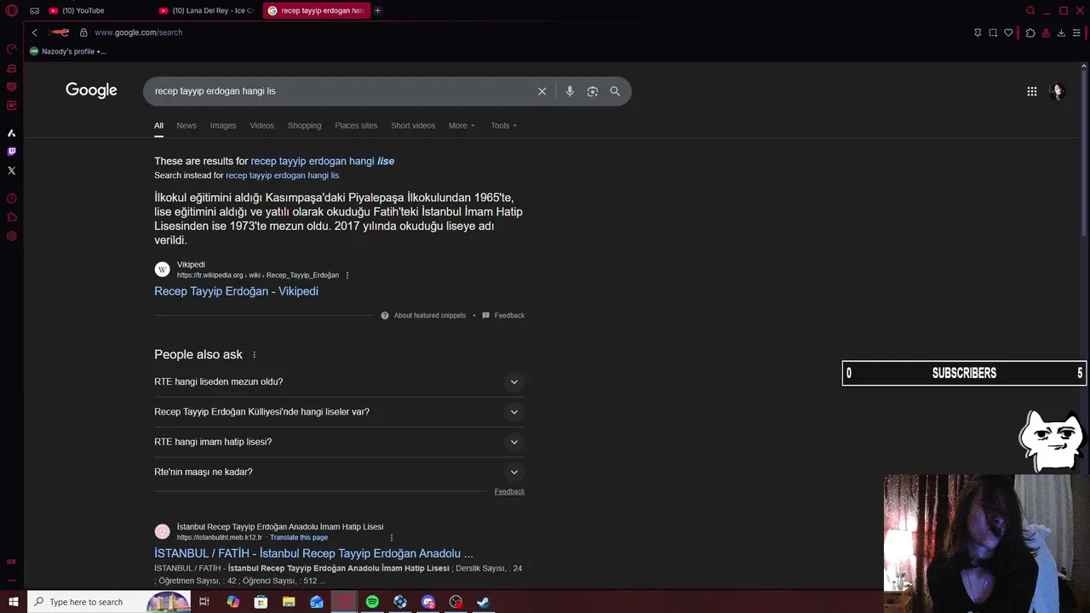Select the Images search tab

(223, 125)
